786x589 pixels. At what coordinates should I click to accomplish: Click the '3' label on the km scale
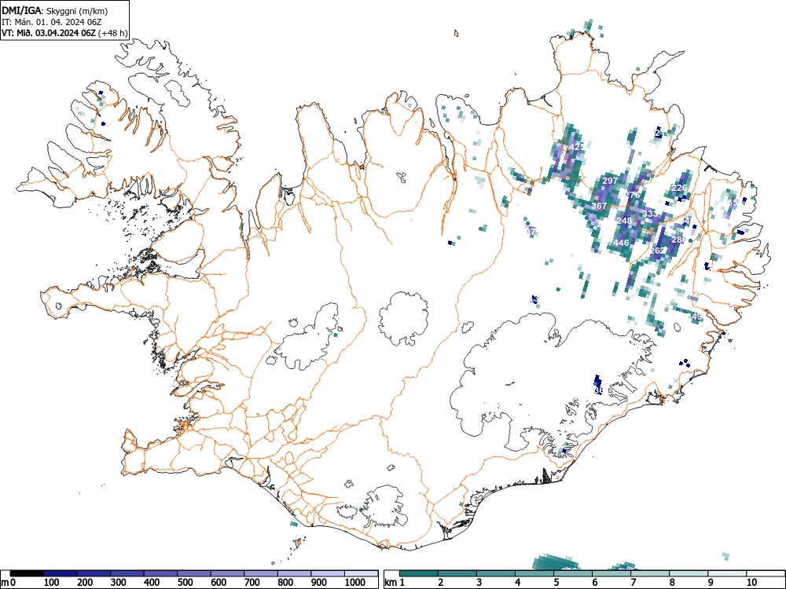479,583
